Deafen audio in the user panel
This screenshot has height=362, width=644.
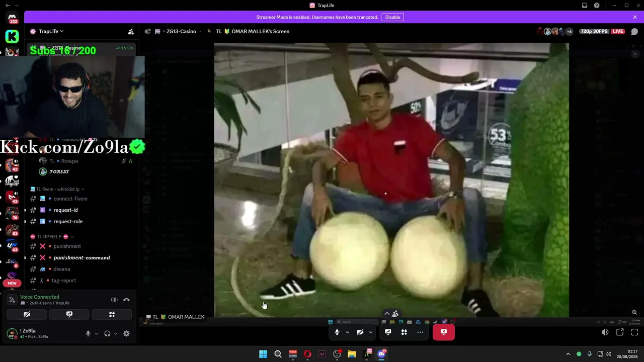(107, 333)
